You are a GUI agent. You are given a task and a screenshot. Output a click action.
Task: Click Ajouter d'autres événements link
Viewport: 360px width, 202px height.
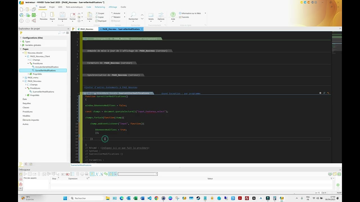click(111, 87)
